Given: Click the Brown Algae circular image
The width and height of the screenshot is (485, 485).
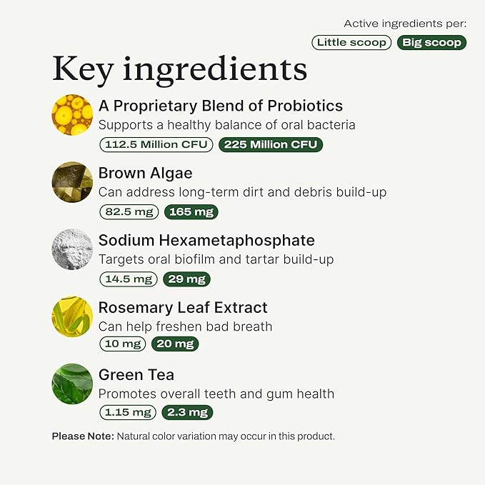Looking at the screenshot, I should click(72, 182).
